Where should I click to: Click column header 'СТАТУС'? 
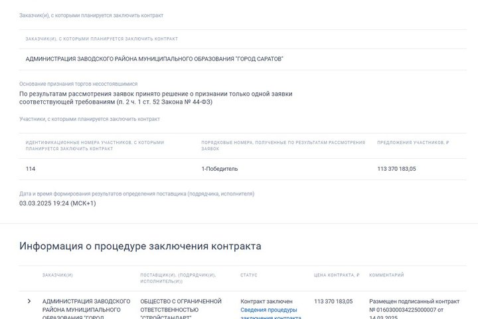pyautogui.click(x=249, y=275)
